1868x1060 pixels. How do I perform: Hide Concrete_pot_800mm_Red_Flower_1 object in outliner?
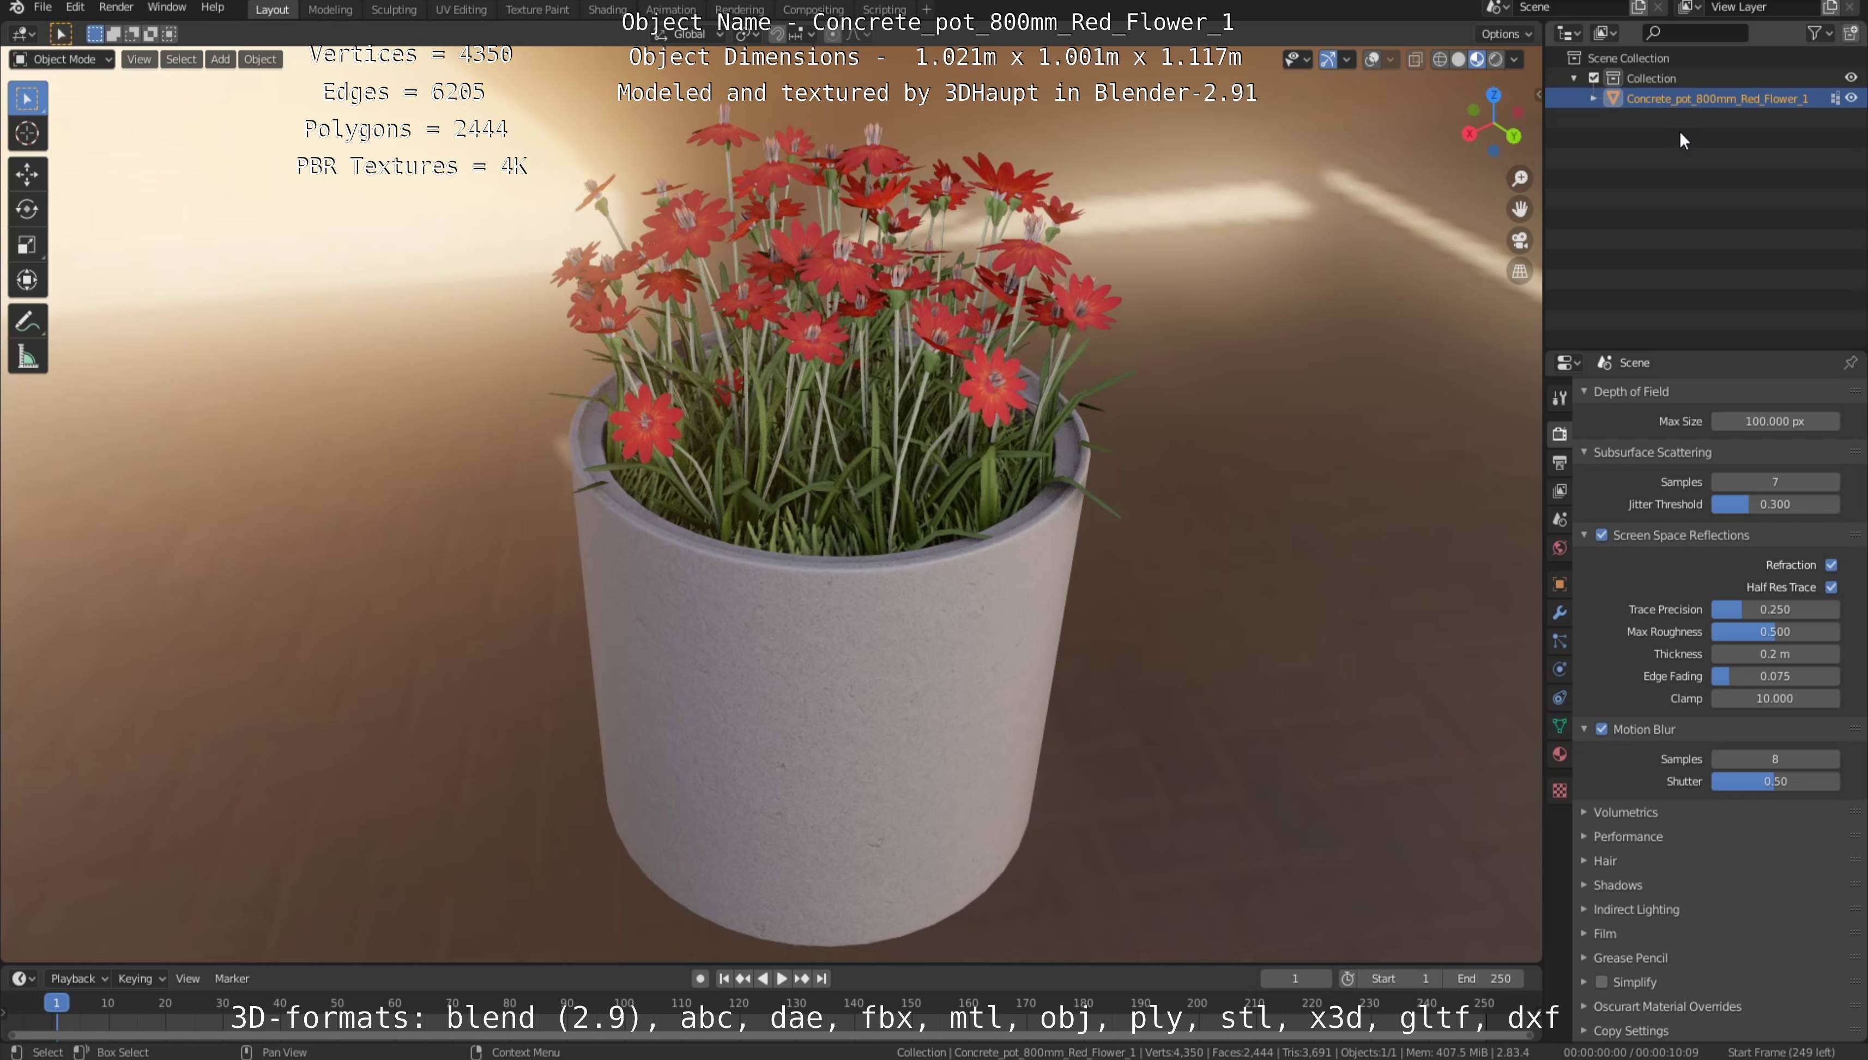(1851, 98)
